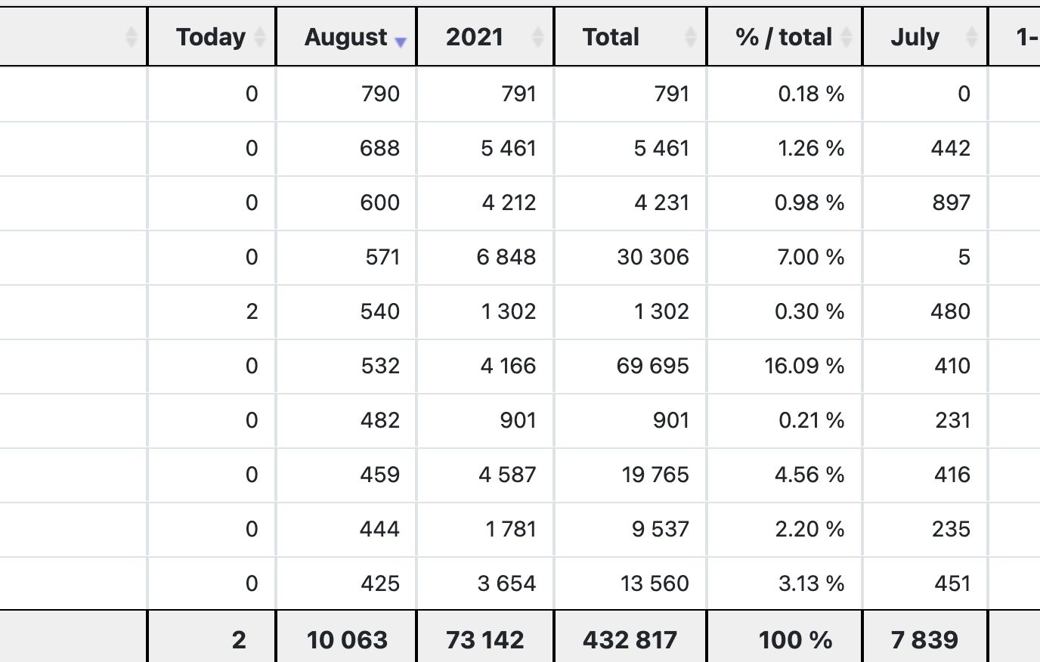Click sort arrows next to % / total
Screen dimensions: 1040x662
(847, 37)
